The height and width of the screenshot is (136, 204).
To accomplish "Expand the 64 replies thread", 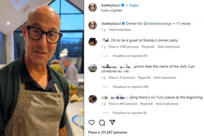I will 131,87.
